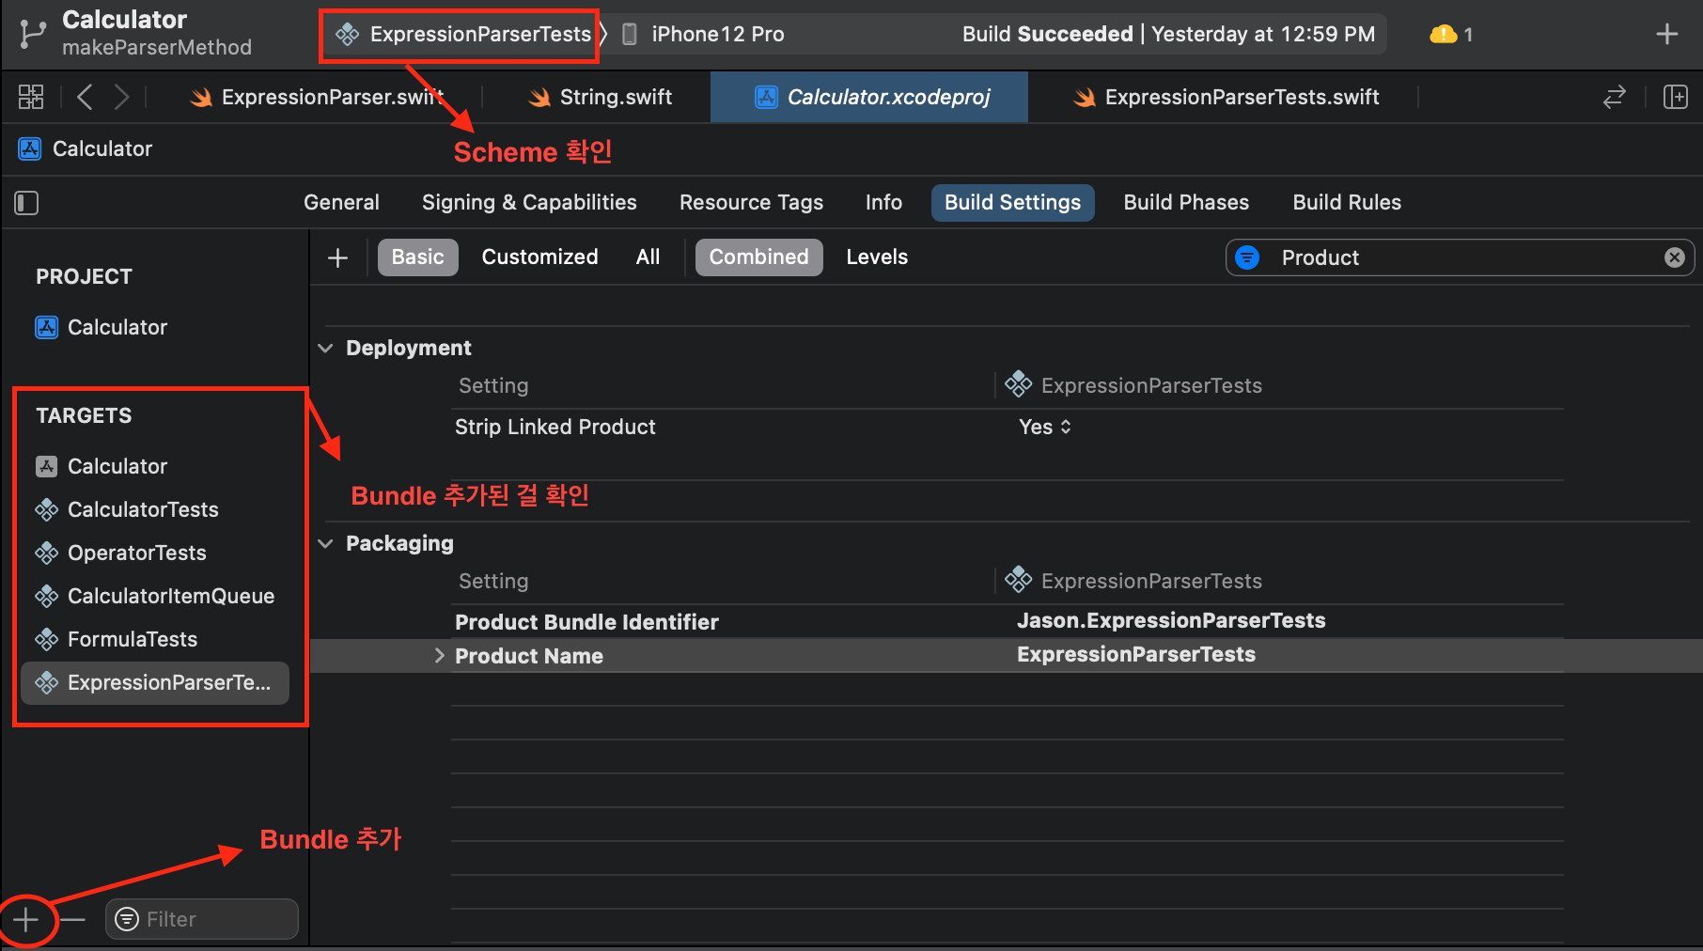The width and height of the screenshot is (1703, 951).
Task: Select the CalculatorItemQueue target
Action: [x=155, y=597]
